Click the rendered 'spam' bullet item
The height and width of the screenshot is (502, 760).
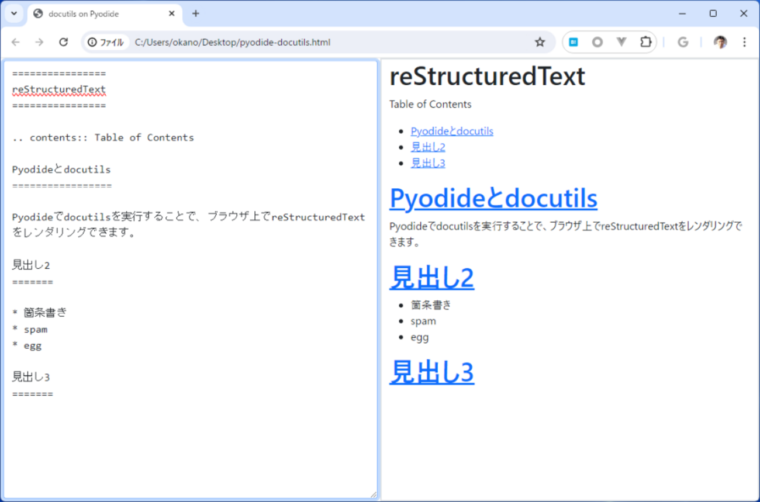(x=423, y=321)
